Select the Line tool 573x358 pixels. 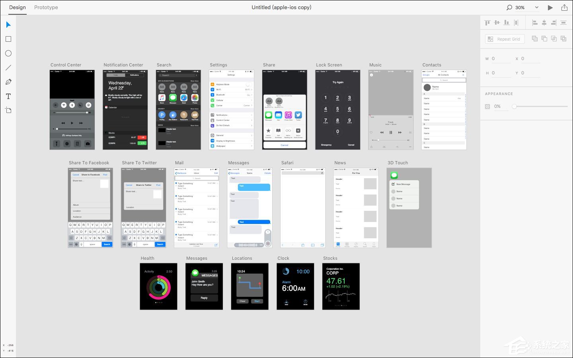point(8,68)
